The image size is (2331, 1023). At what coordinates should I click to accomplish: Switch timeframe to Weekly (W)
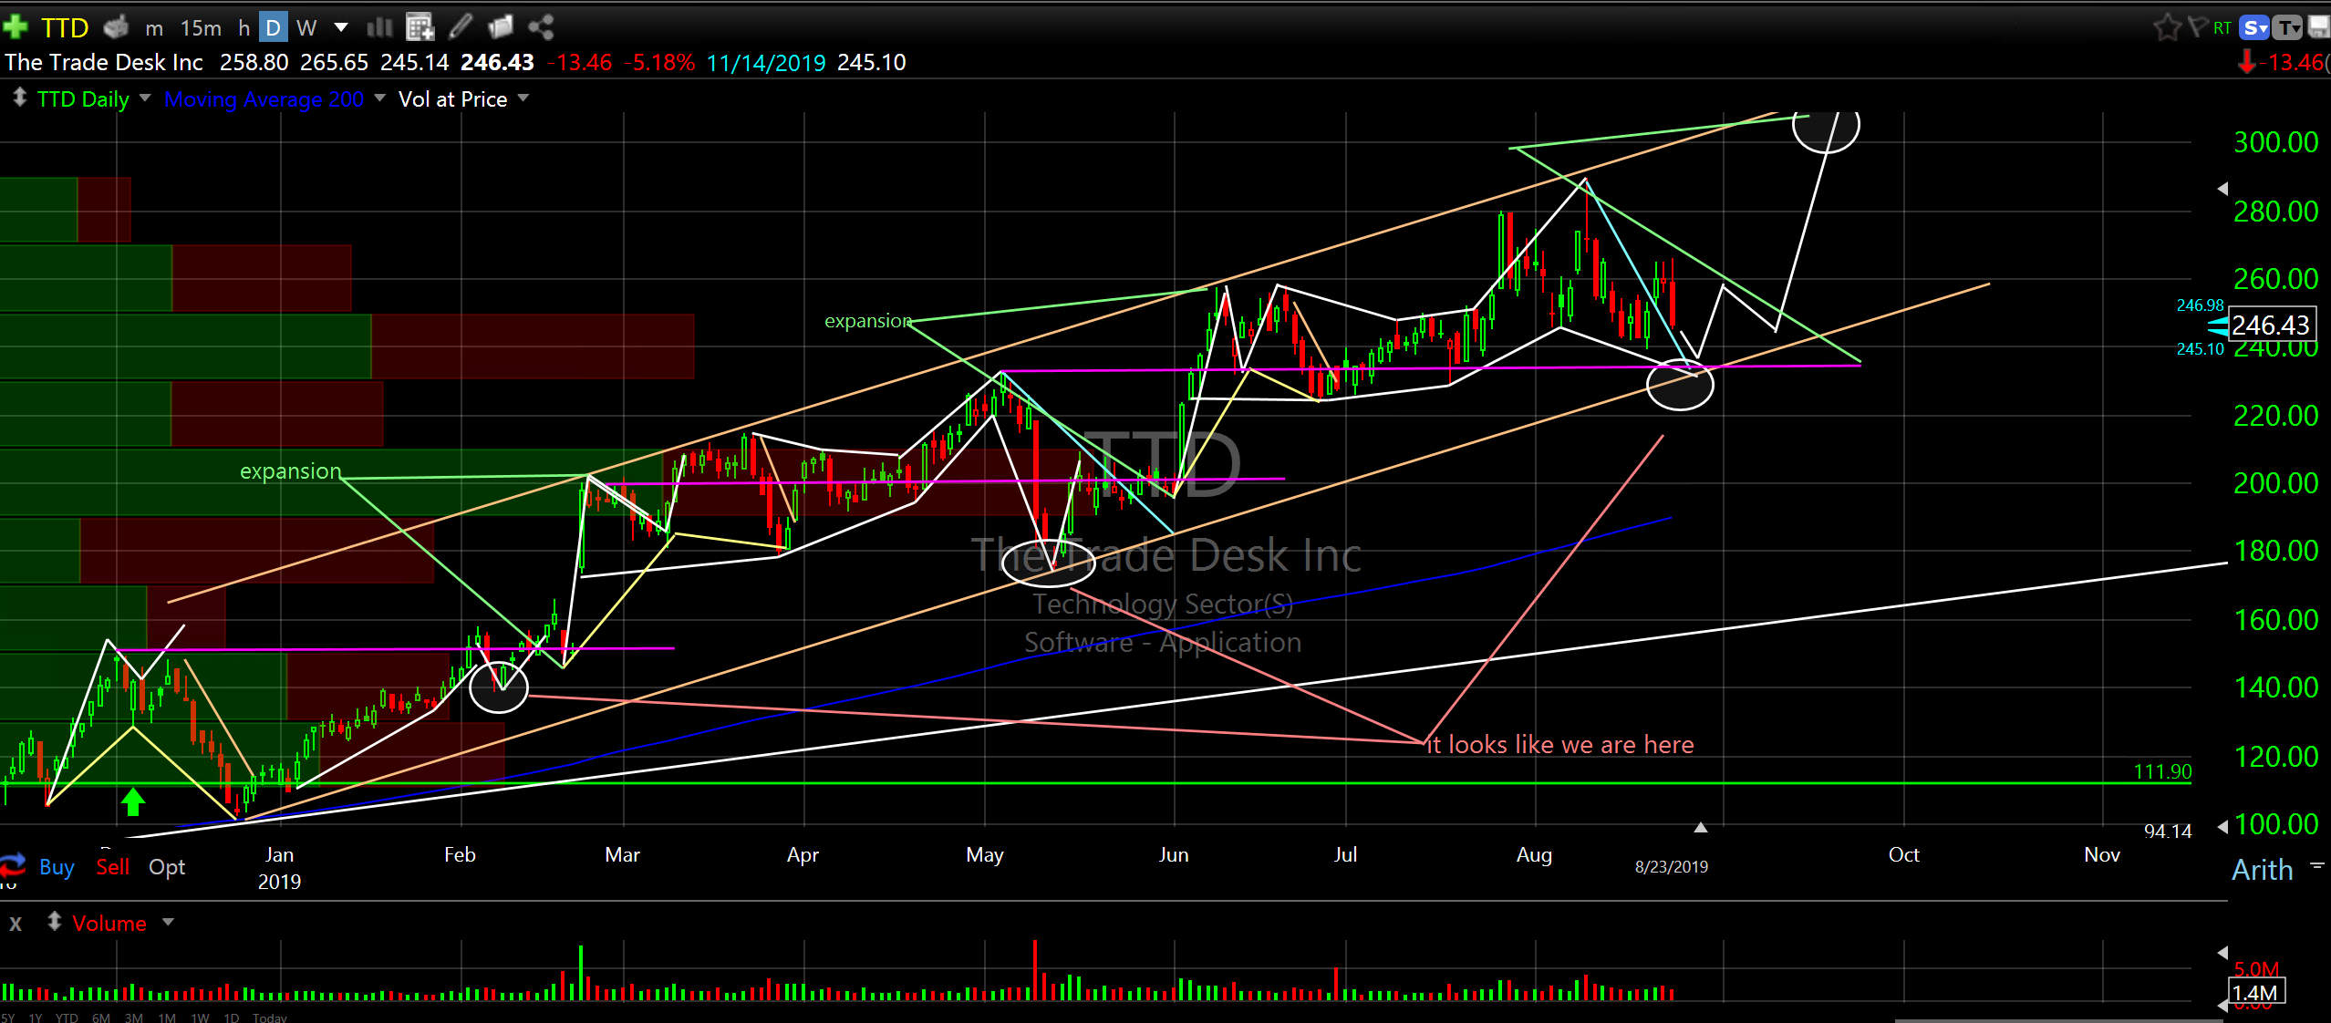point(306,28)
